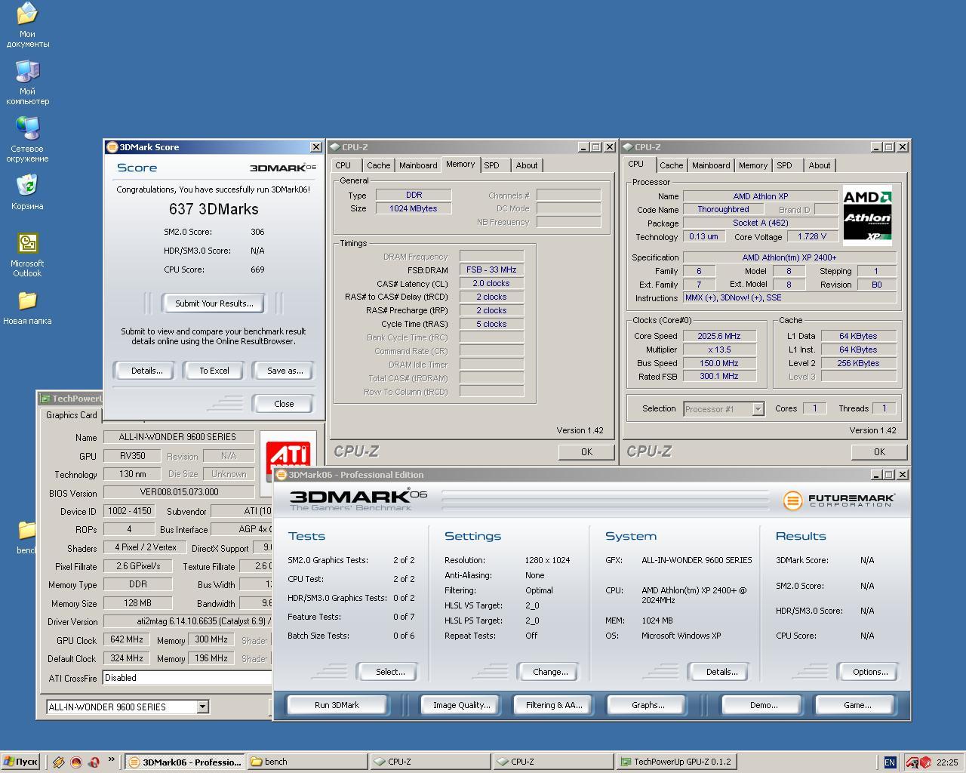Click the Demo button in 3DMark06
966x773 pixels.
click(764, 705)
